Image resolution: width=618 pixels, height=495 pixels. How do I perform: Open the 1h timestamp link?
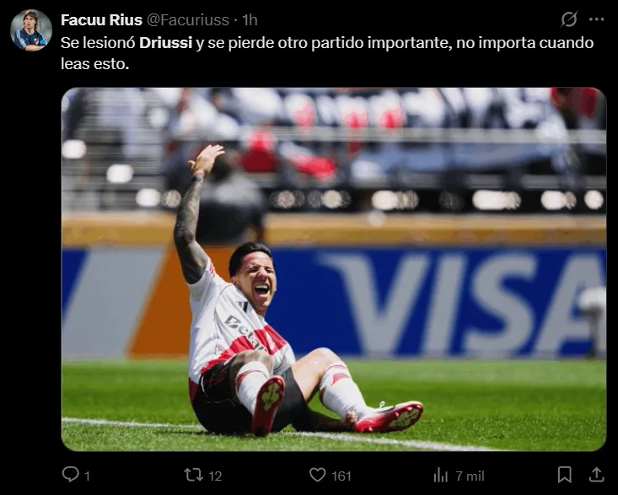[x=250, y=19]
